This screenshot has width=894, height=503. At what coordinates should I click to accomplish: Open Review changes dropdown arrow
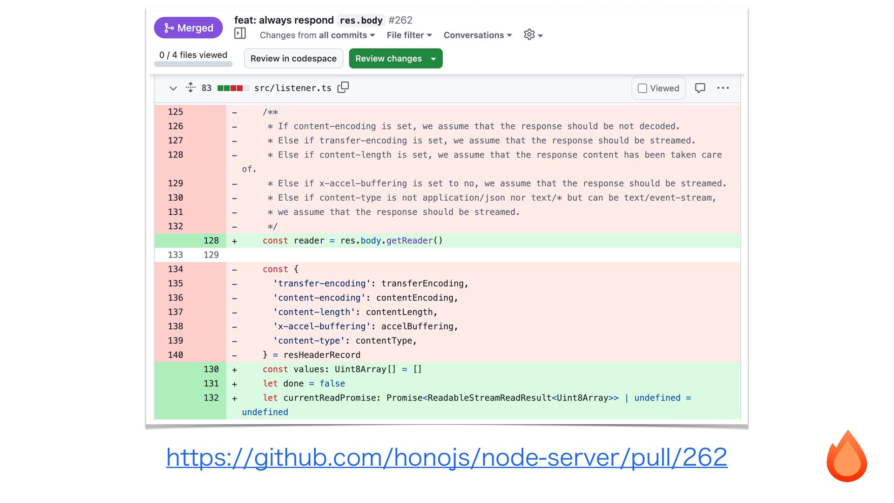click(x=433, y=59)
